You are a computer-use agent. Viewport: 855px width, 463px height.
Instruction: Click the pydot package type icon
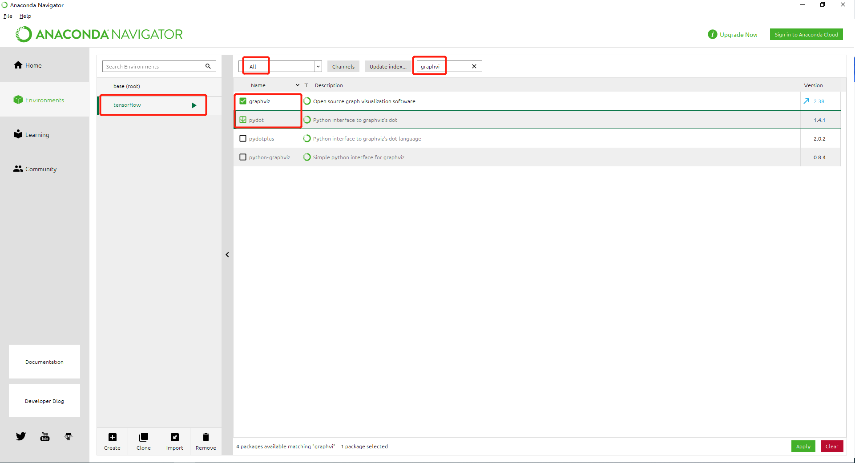pyautogui.click(x=307, y=120)
